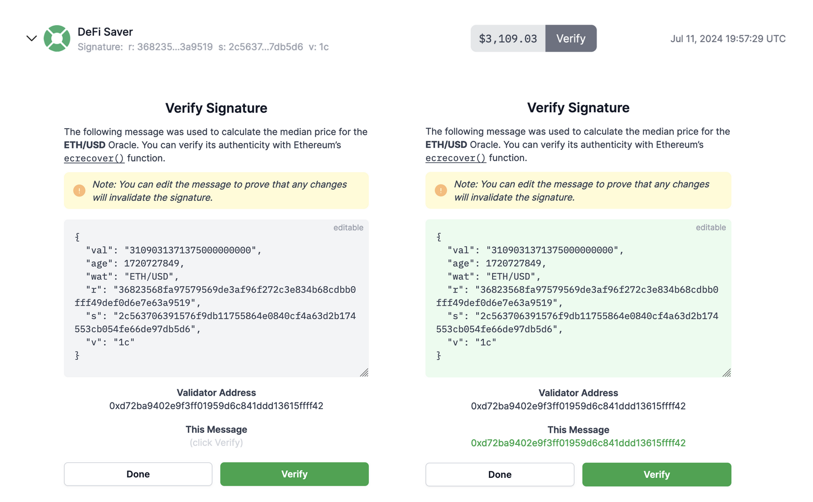Open ecrecover() link in left panel
Viewport: 813px width, 502px height.
[94, 158]
